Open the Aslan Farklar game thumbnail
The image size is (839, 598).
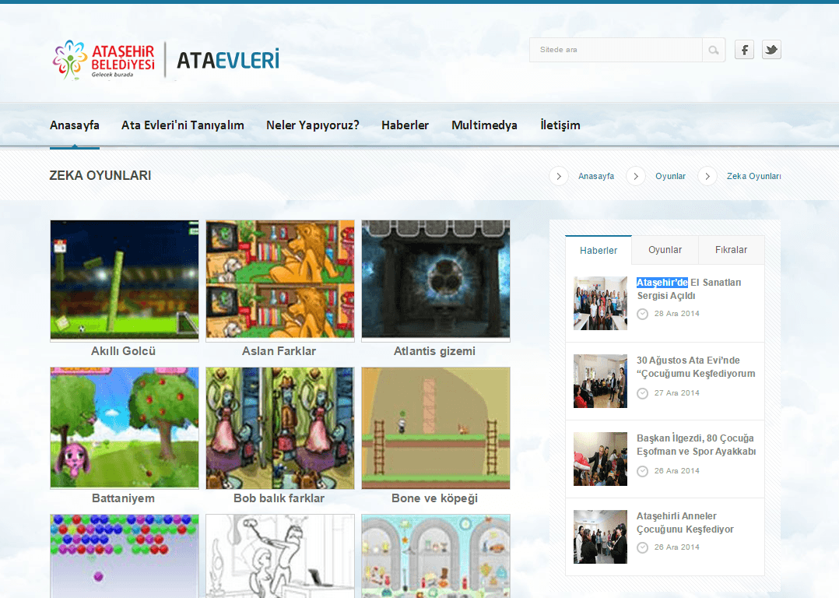(280, 280)
